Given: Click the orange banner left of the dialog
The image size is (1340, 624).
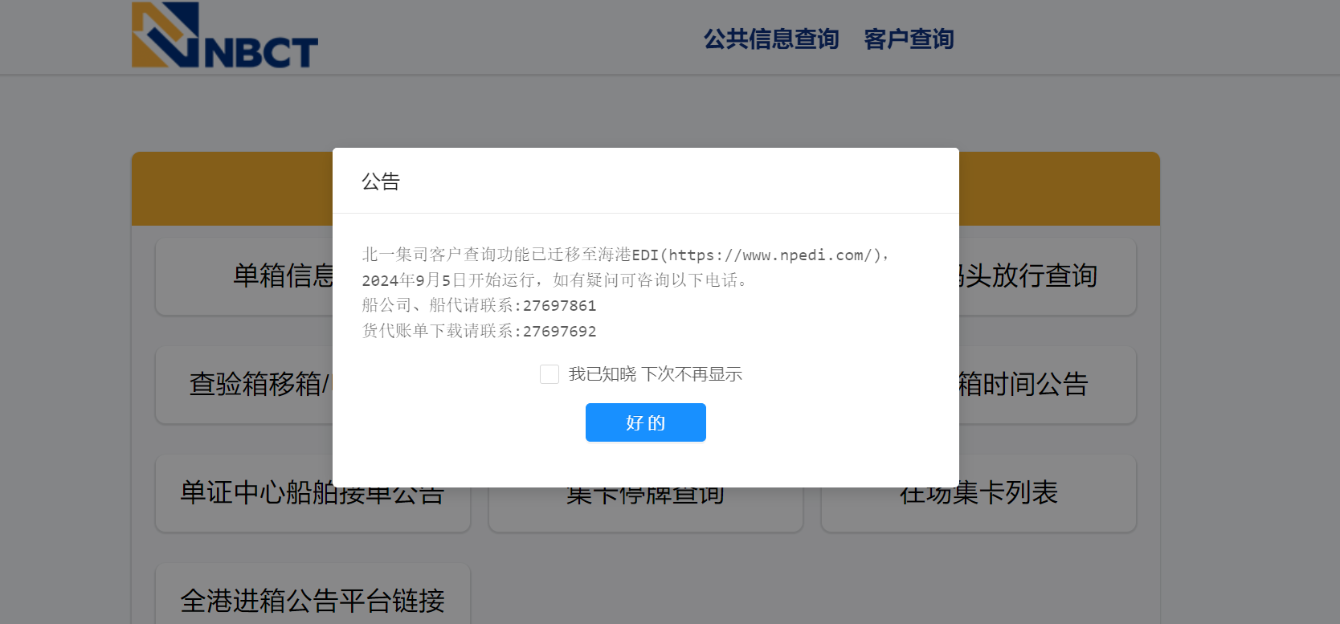Looking at the screenshot, I should pyautogui.click(x=231, y=189).
